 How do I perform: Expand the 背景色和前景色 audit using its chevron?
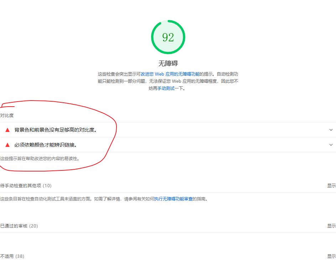tap(331, 130)
